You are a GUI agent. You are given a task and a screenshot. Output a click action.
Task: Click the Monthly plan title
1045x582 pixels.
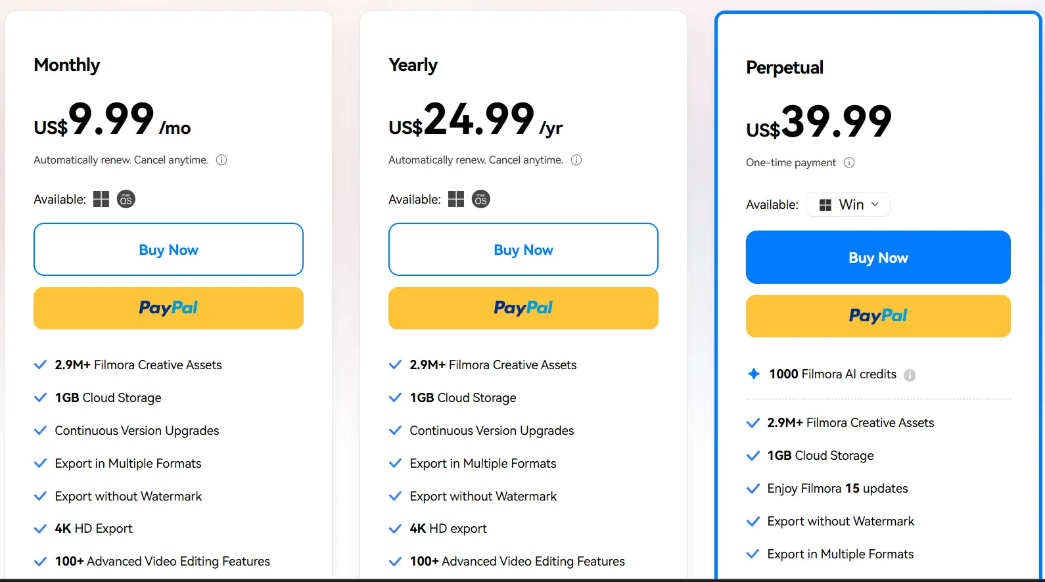pos(67,65)
